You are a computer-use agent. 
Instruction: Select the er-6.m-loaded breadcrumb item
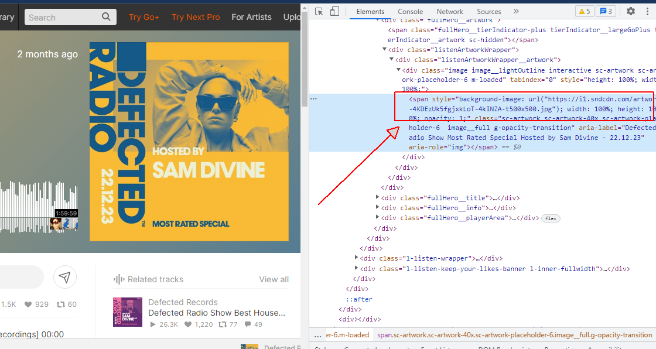click(x=347, y=335)
